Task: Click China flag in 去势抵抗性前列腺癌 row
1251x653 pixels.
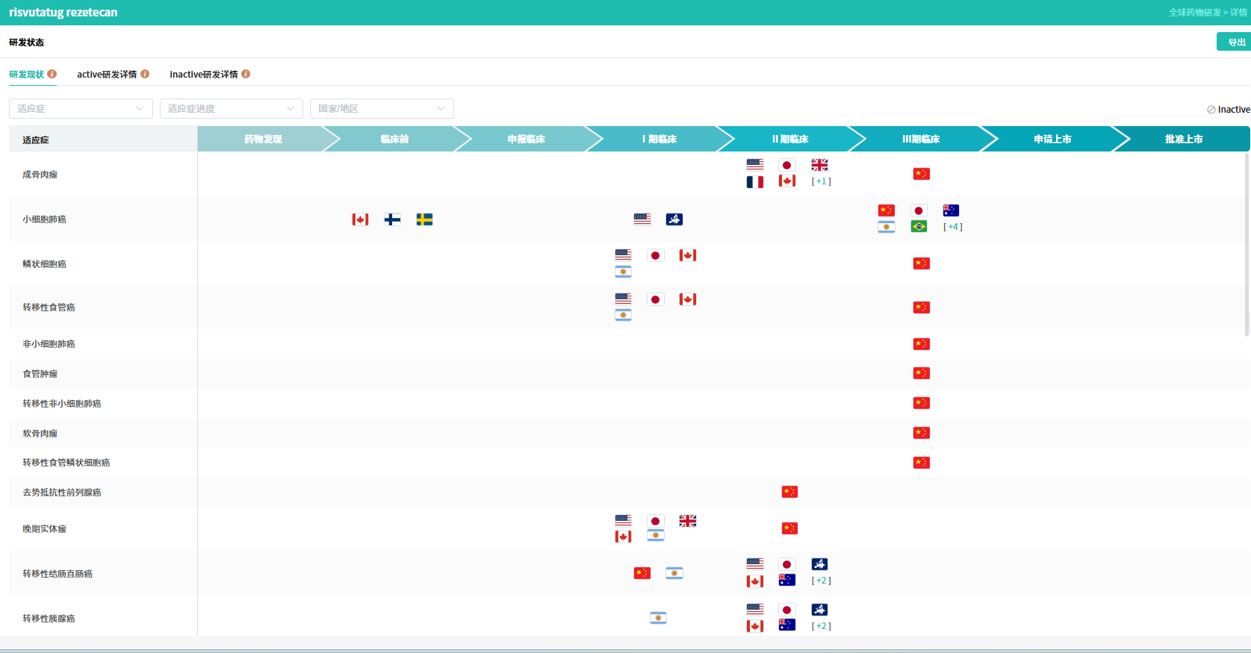Action: point(789,492)
